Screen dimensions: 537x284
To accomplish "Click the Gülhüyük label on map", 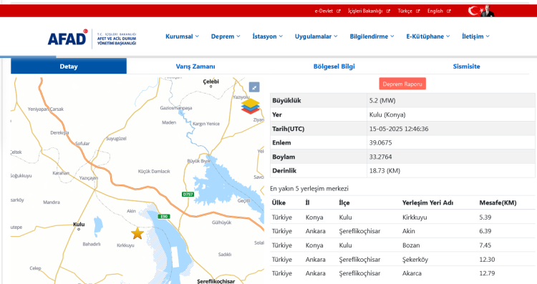I will pyautogui.click(x=221, y=222).
